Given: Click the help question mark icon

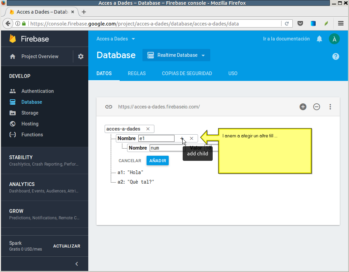Looking at the screenshot, I should 336,56.
